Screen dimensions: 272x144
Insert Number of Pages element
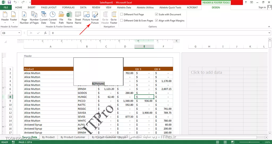click(34, 18)
